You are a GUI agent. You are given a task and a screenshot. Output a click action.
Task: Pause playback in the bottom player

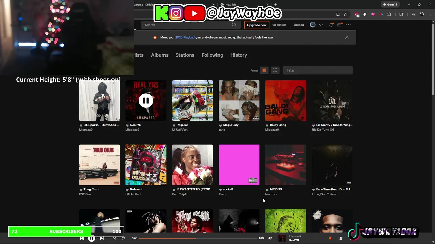coord(92,238)
